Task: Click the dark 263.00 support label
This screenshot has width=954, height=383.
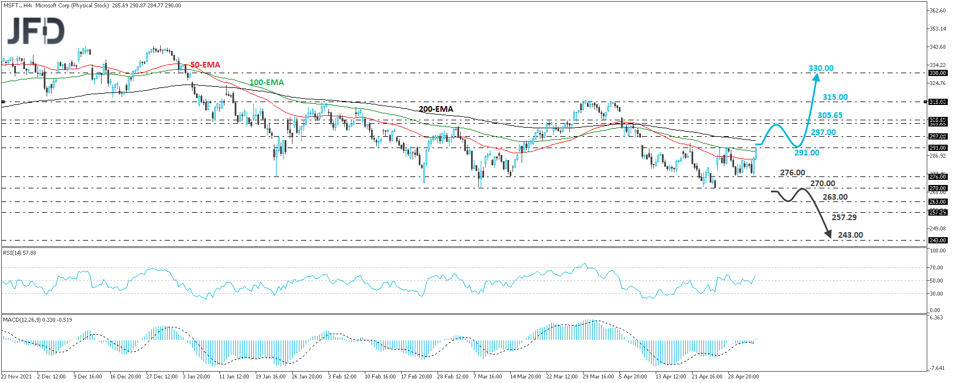Action: point(835,197)
